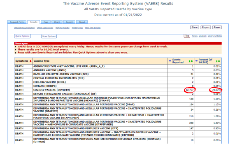Click the 184 events value for DTAP

click(191, 105)
